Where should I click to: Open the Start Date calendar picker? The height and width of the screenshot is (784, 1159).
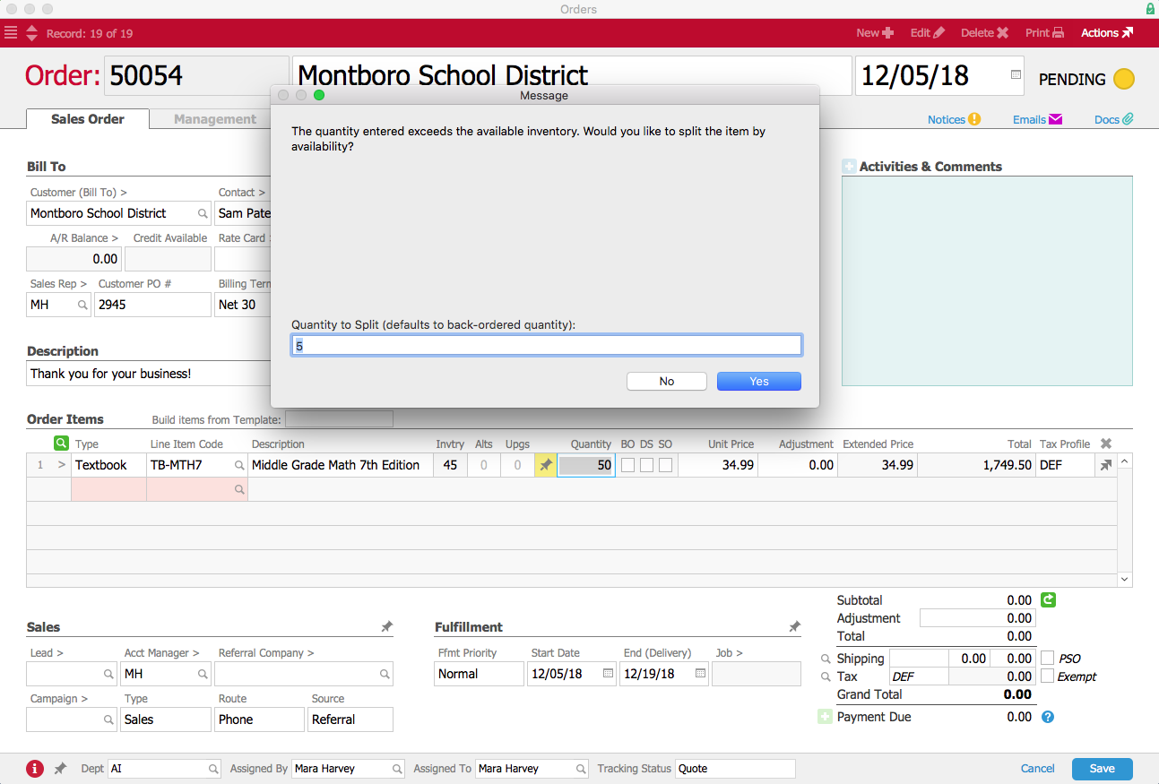tap(608, 674)
